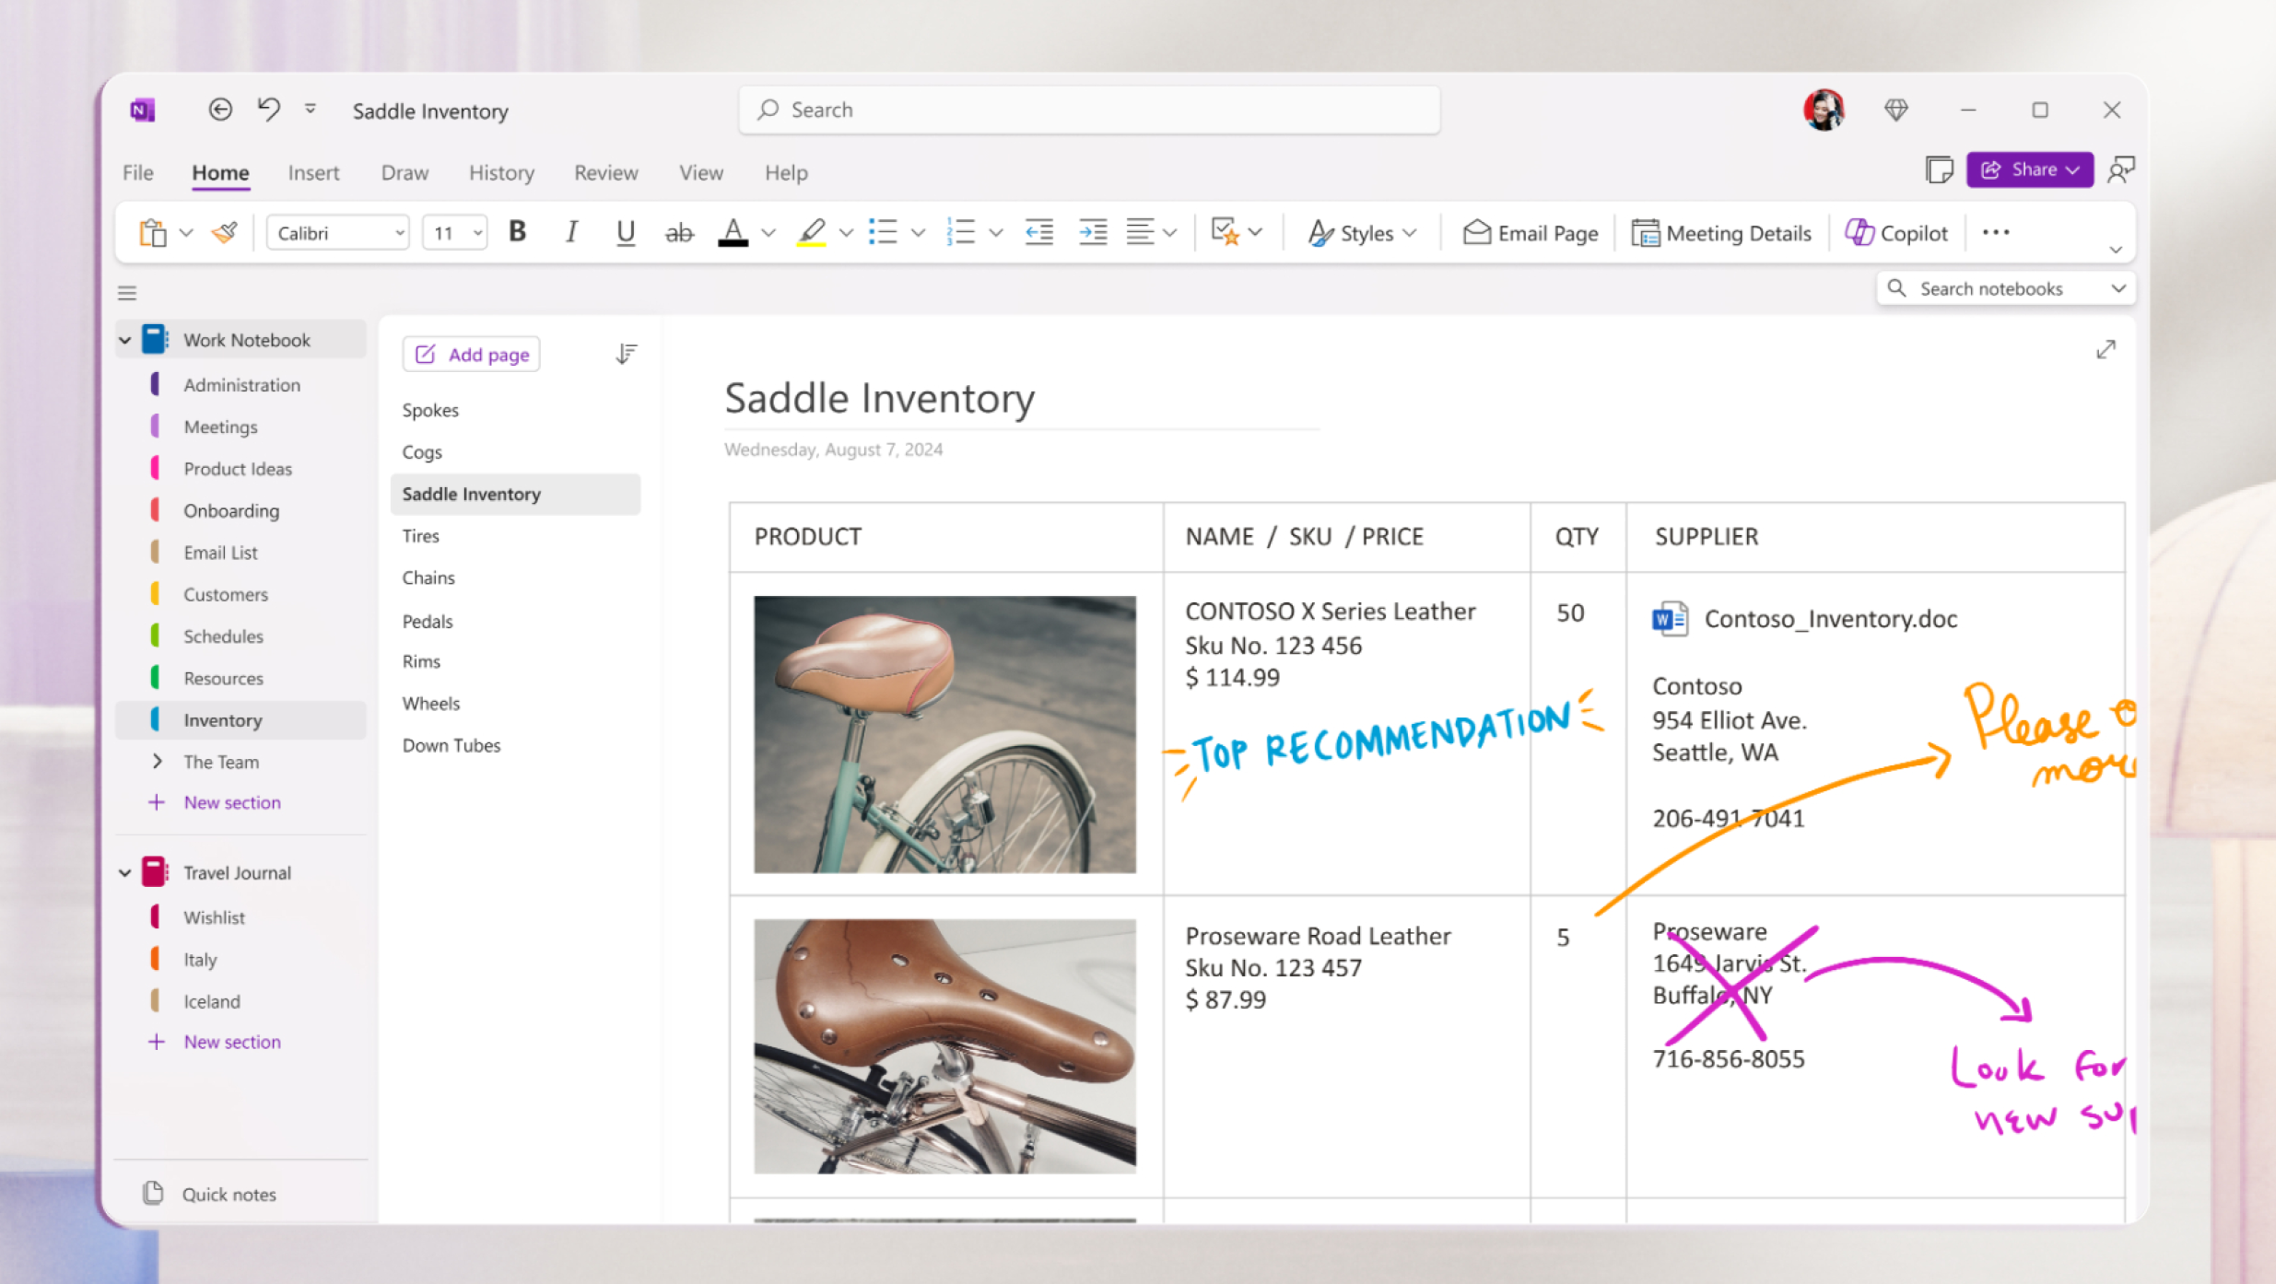This screenshot has height=1284, width=2276.
Task: Toggle the navigation pane hamburger icon
Action: pos(127,294)
